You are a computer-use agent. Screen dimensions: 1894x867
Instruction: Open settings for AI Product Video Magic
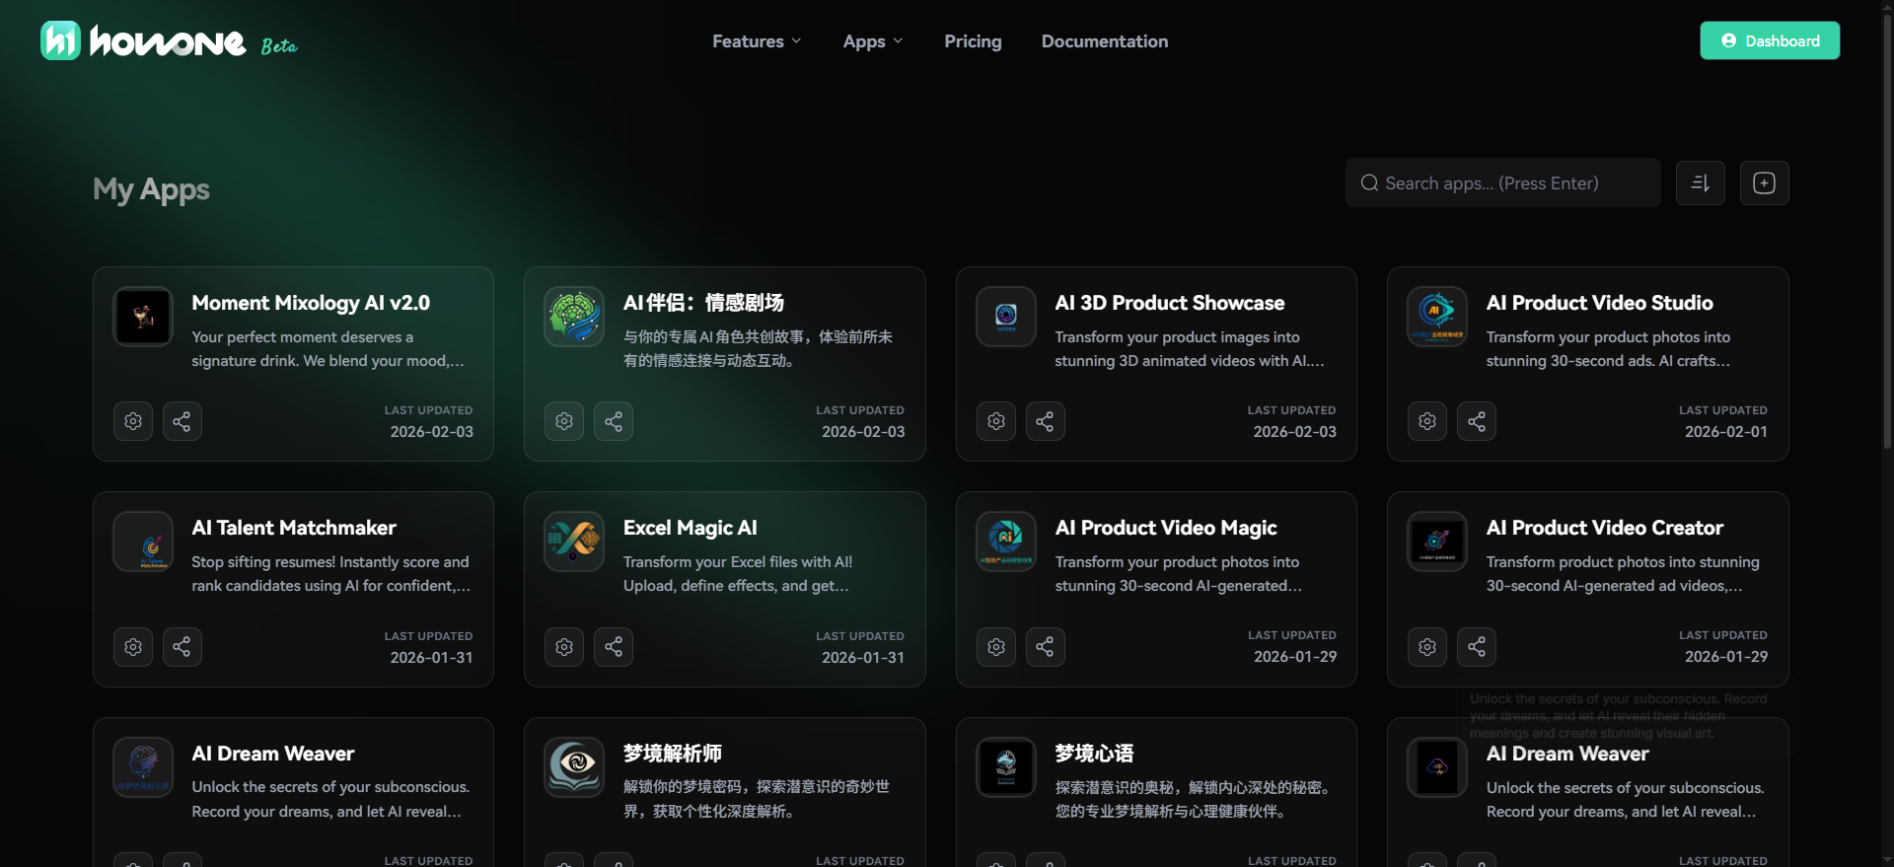pos(996,647)
